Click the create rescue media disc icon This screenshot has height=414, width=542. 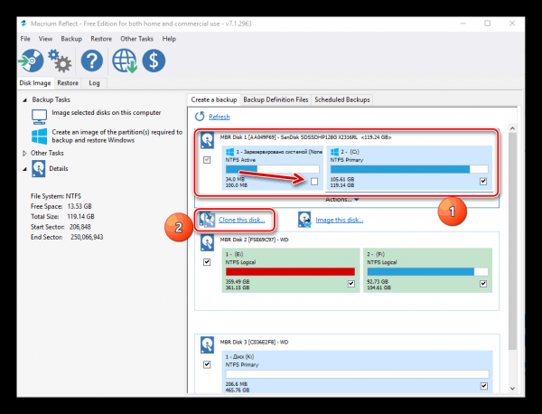tap(31, 61)
